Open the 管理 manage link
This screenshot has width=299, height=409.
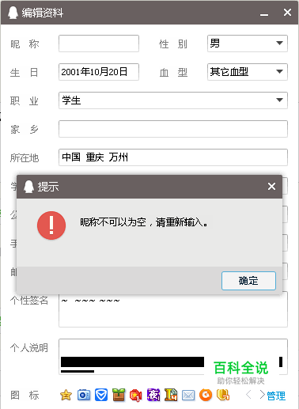(x=276, y=396)
